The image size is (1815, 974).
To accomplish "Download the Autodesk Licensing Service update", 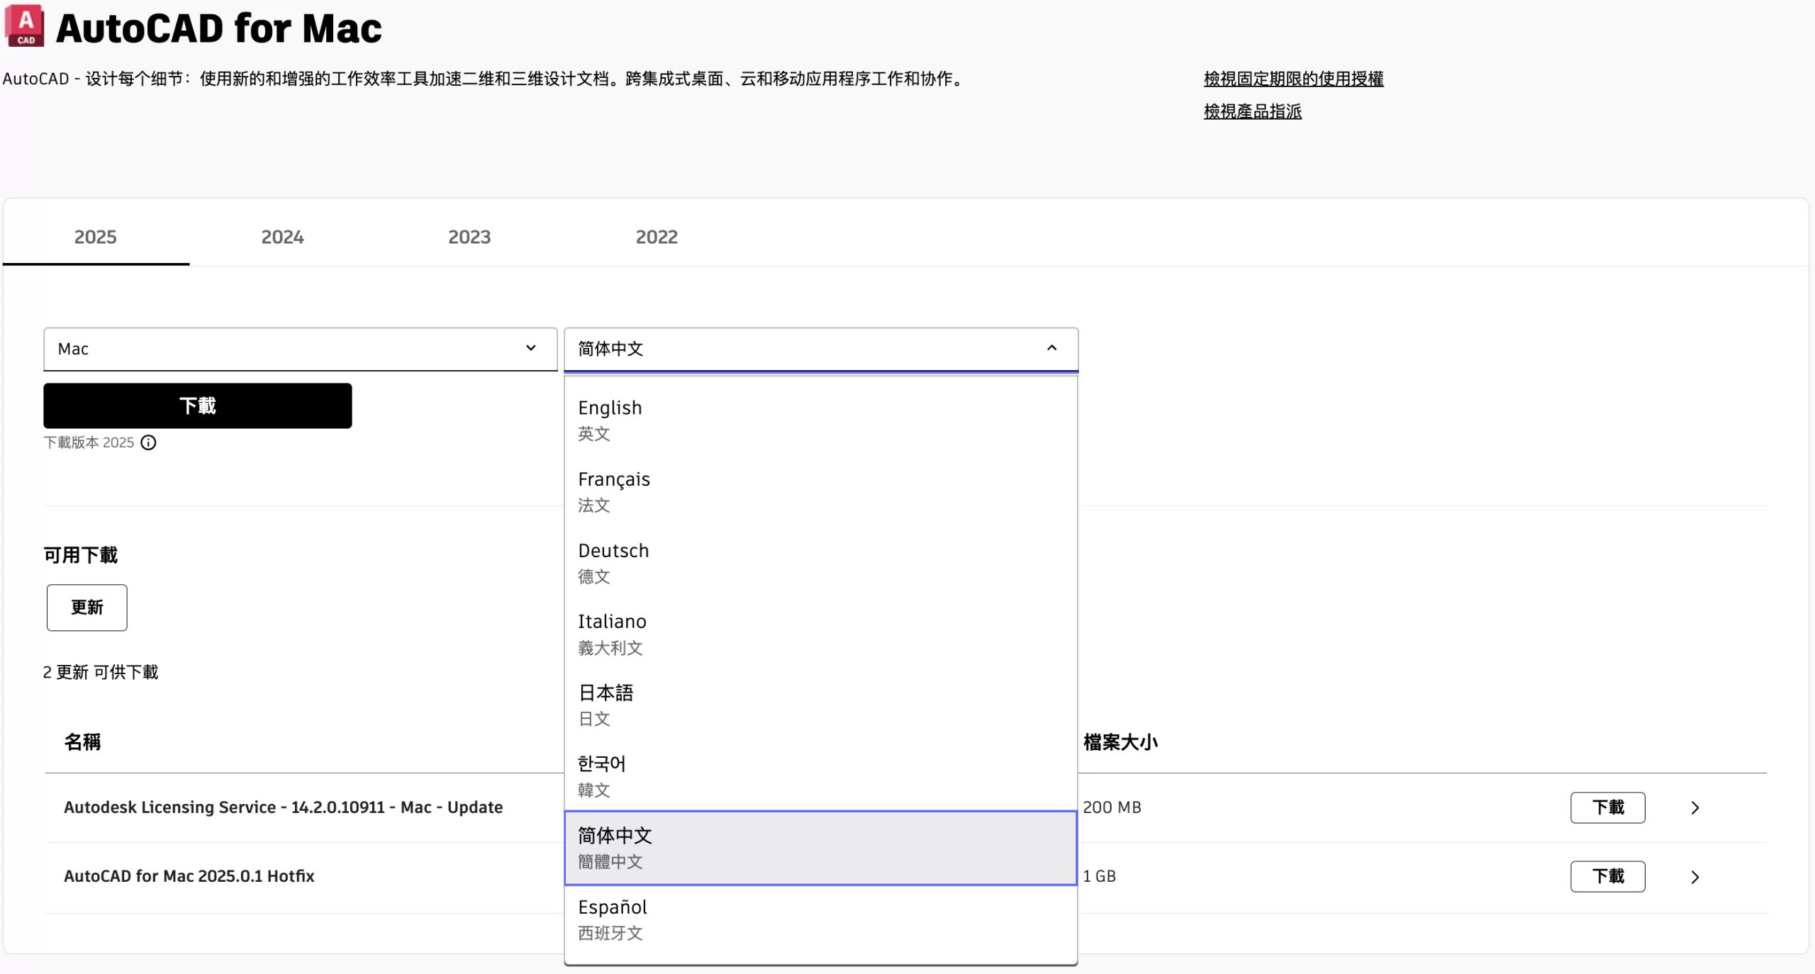I will (1607, 807).
